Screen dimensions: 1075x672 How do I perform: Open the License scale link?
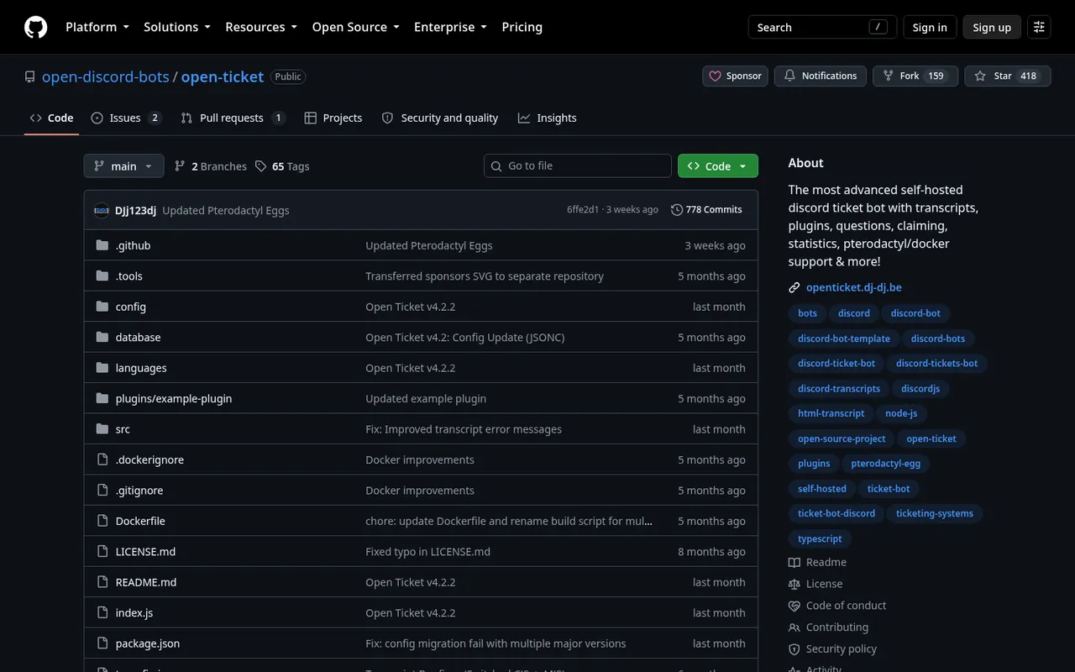point(815,584)
